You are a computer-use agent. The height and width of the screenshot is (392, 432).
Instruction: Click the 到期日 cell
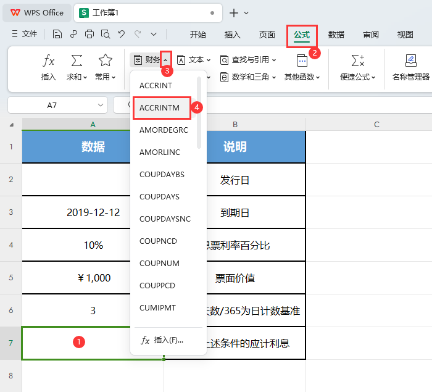pos(235,212)
